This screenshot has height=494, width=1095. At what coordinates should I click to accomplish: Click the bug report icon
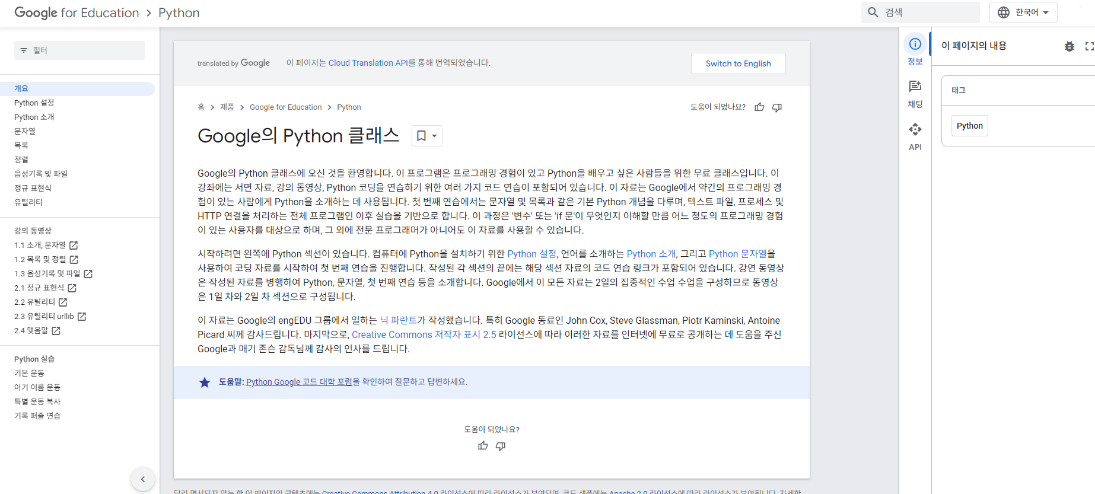1069,46
